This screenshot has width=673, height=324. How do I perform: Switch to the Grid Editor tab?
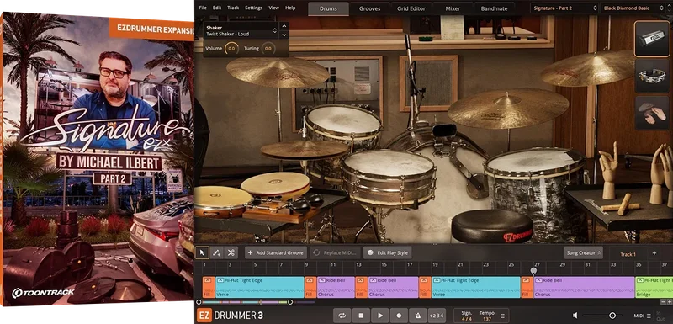coord(411,8)
